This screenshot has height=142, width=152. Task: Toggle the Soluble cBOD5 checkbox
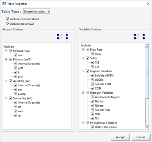(92, 75)
